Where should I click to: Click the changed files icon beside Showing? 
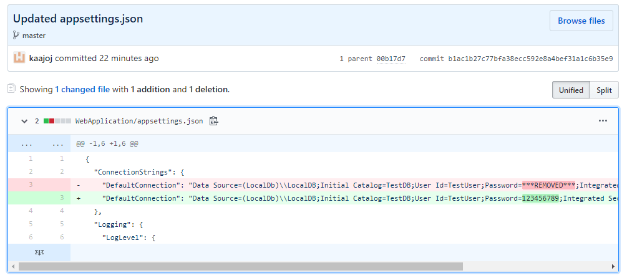(11, 89)
